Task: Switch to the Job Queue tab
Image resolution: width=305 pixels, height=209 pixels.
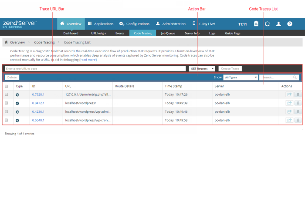Action: pyautogui.click(x=168, y=33)
